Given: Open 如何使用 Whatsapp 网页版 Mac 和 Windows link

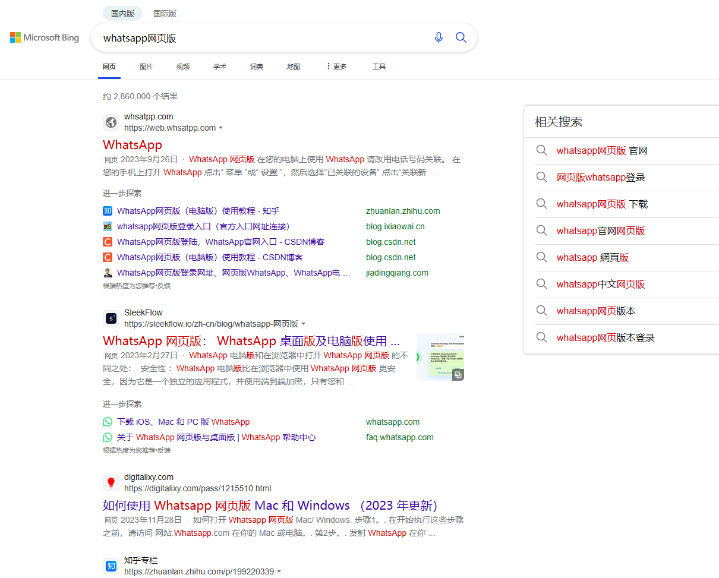Looking at the screenshot, I should click(270, 506).
